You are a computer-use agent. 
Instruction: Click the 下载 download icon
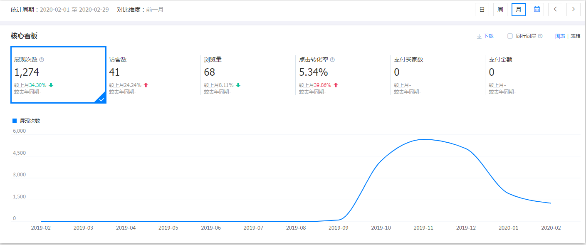point(479,37)
